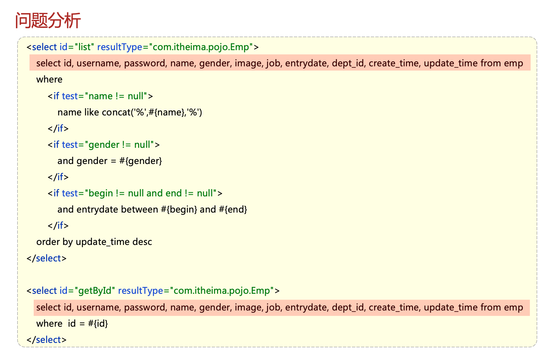Click the 'and entrydate between' line
539x352 pixels.
(152, 209)
